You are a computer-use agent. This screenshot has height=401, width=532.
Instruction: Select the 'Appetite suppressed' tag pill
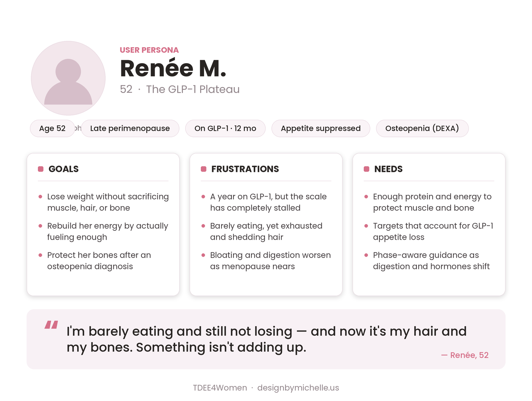point(321,128)
